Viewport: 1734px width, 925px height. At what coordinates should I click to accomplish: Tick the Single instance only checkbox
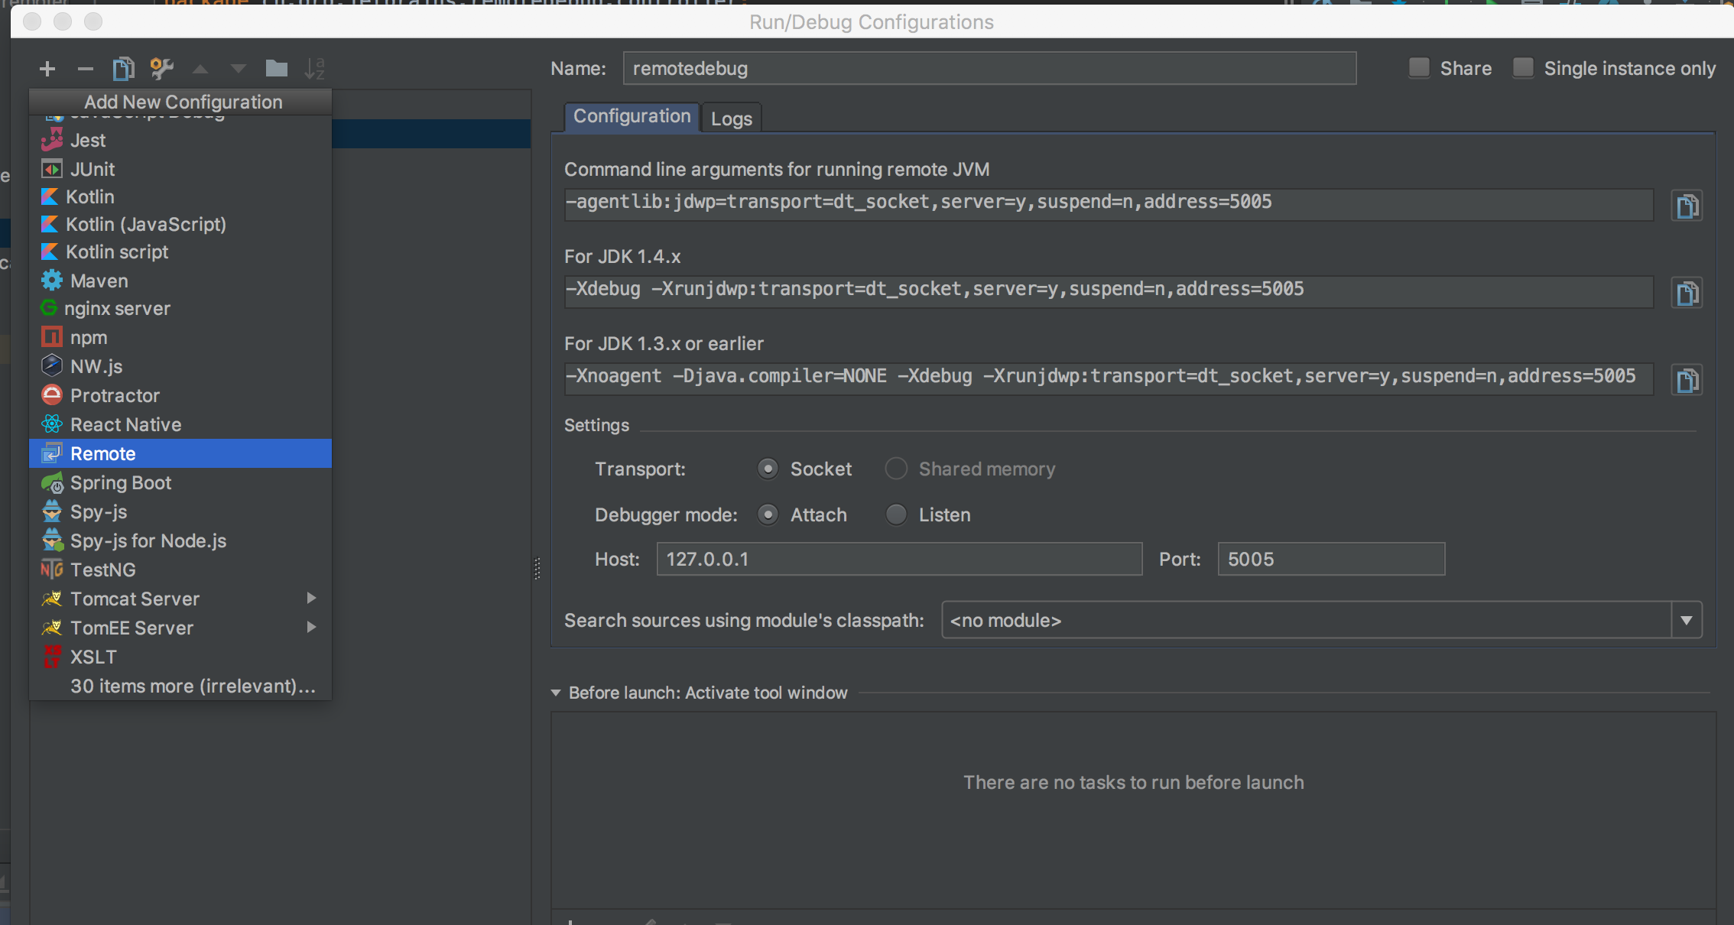pos(1523,68)
